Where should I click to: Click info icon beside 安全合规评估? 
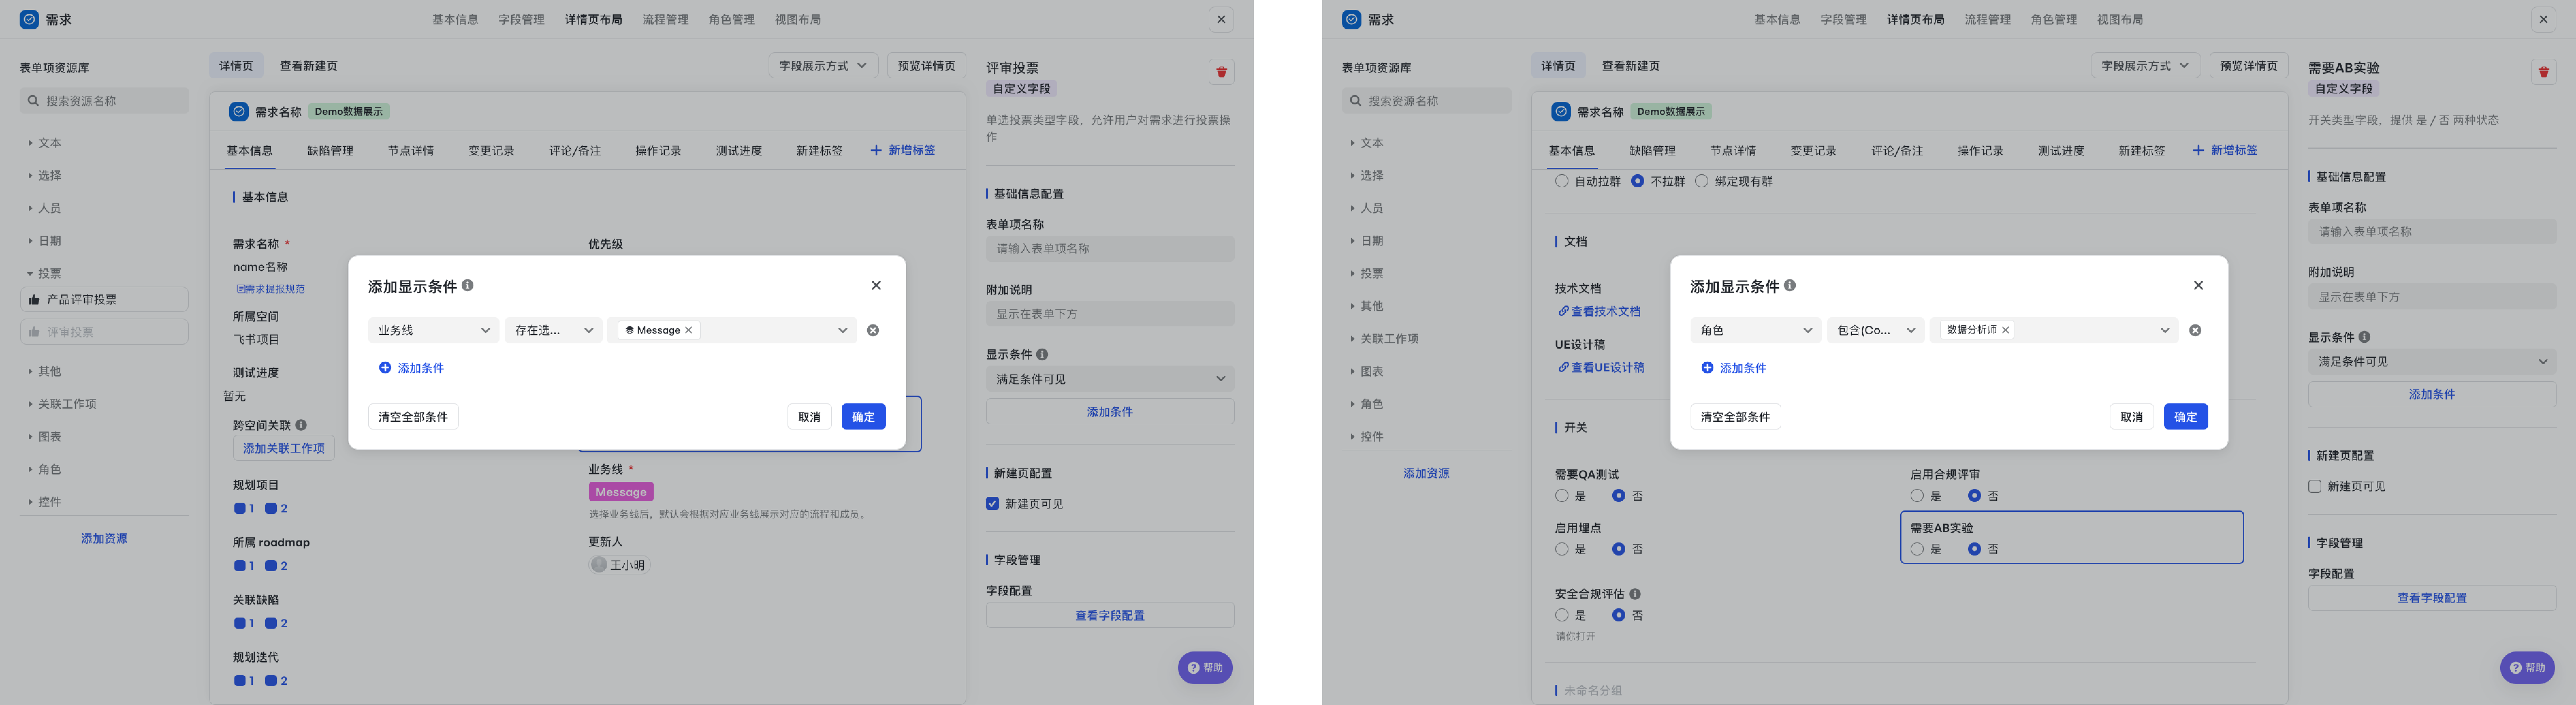coord(1635,594)
